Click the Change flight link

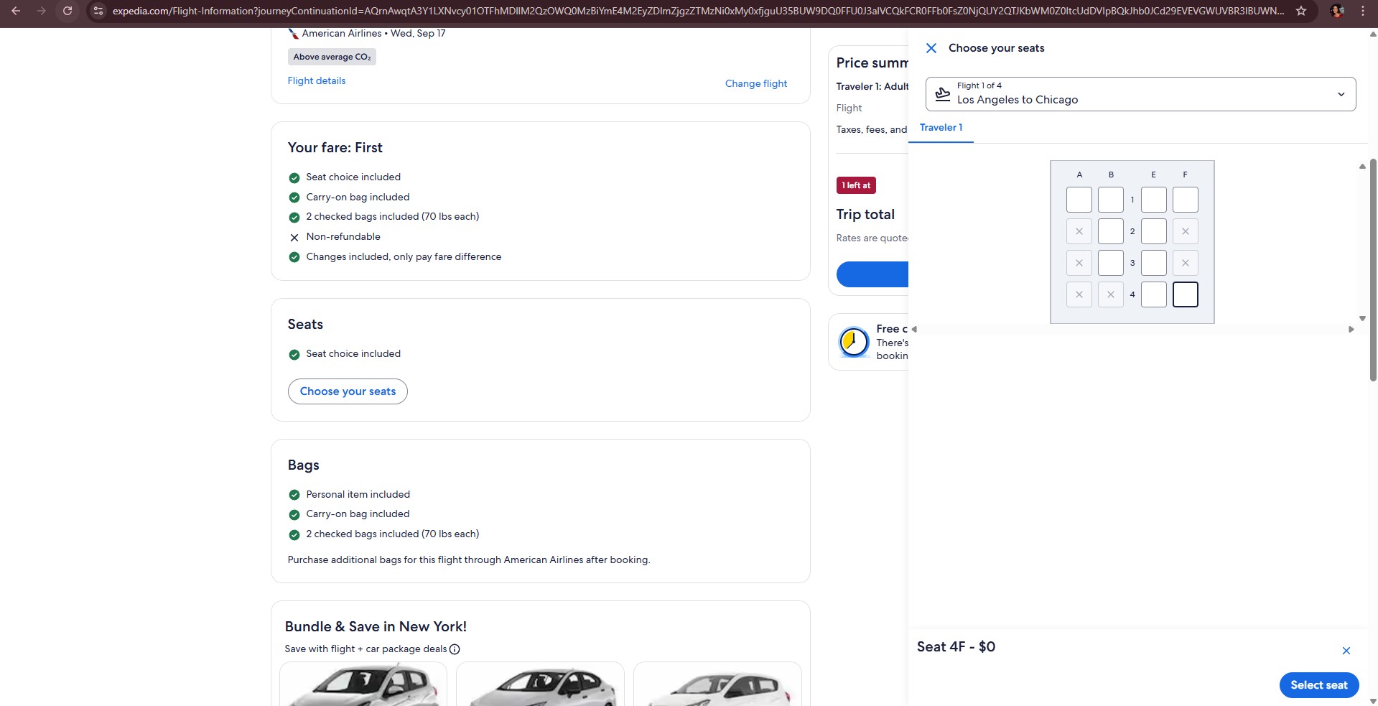[x=755, y=84]
